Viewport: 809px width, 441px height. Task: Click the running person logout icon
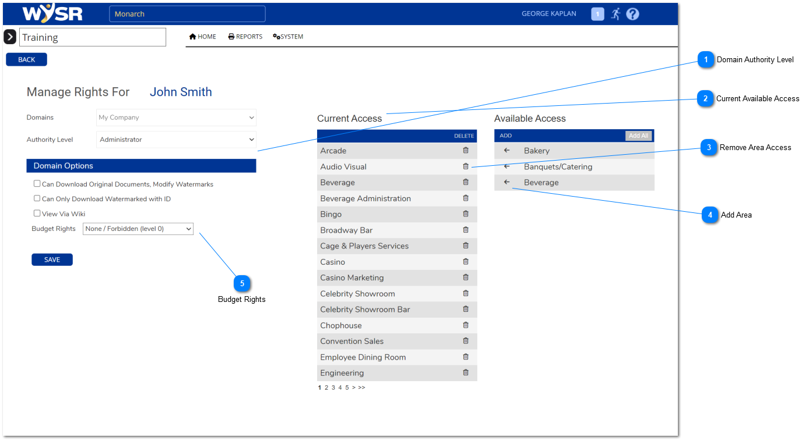coord(615,14)
